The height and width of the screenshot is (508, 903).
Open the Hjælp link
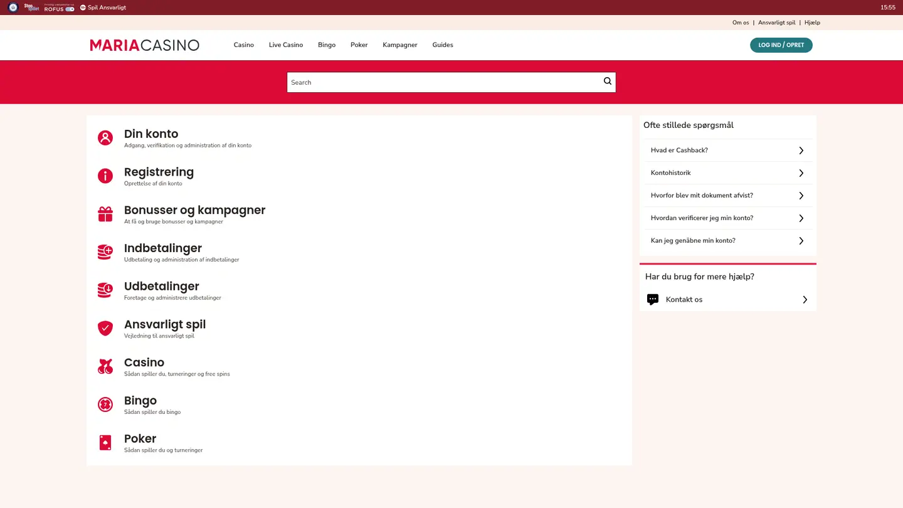point(812,23)
